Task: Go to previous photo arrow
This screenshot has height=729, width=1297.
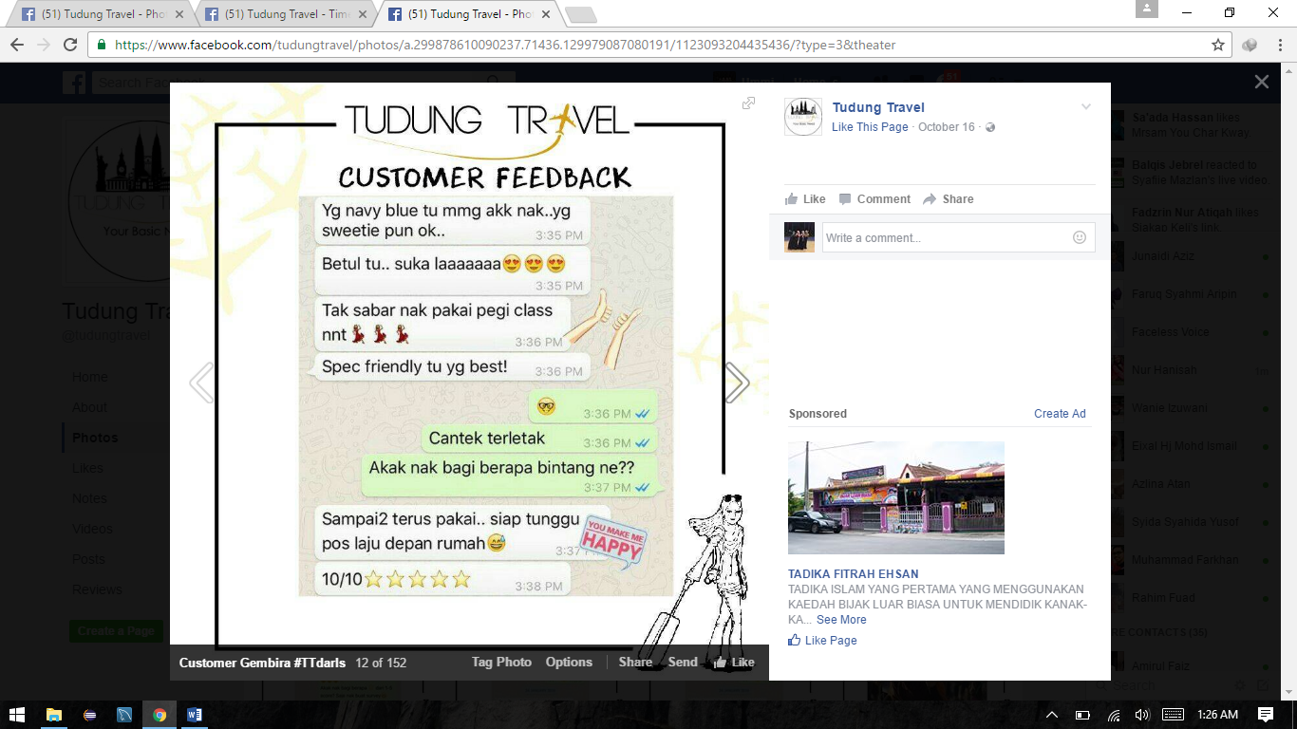Action: 201,383
